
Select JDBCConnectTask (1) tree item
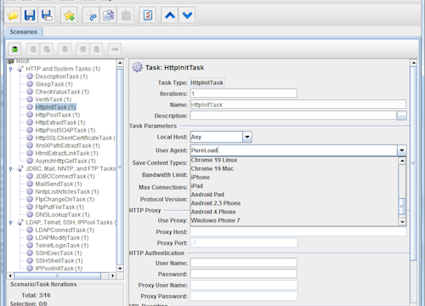click(x=65, y=176)
